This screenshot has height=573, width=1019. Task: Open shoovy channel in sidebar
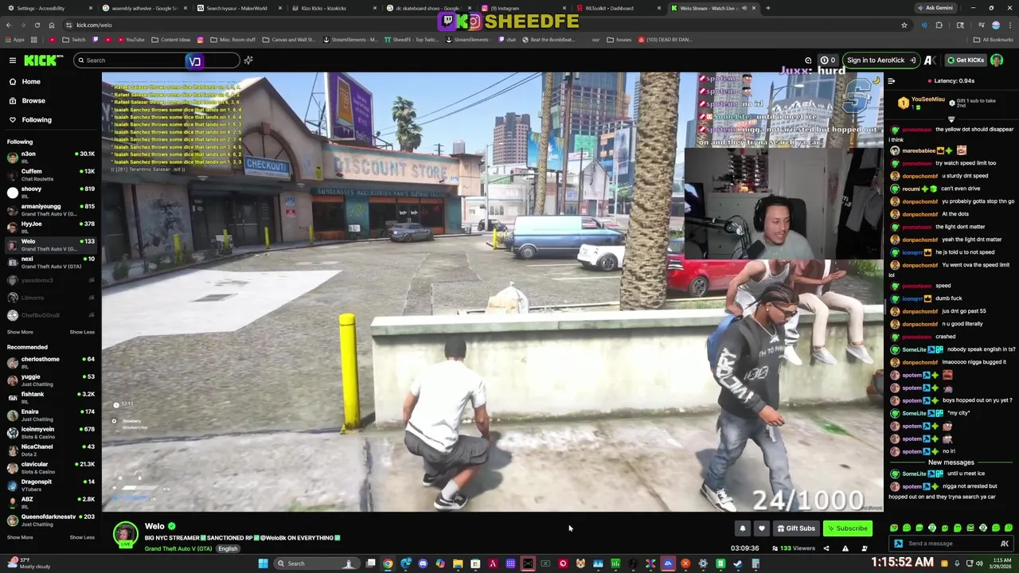pyautogui.click(x=49, y=192)
